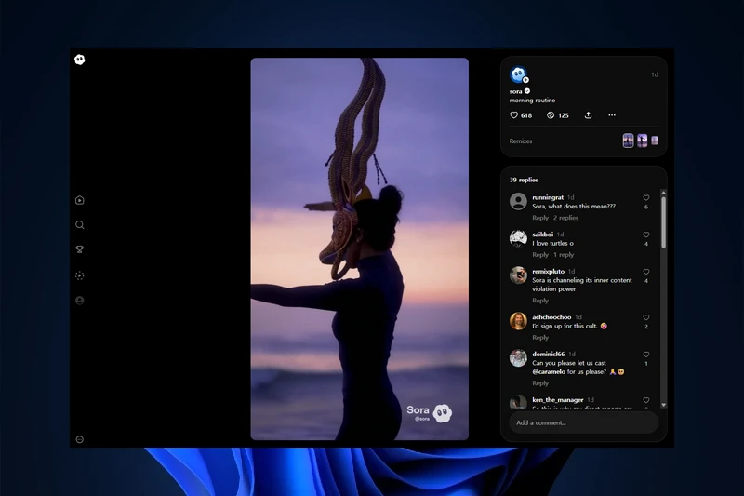Reply to achchoochoo's comment
Screen dimensions: 744x496
tap(540, 338)
